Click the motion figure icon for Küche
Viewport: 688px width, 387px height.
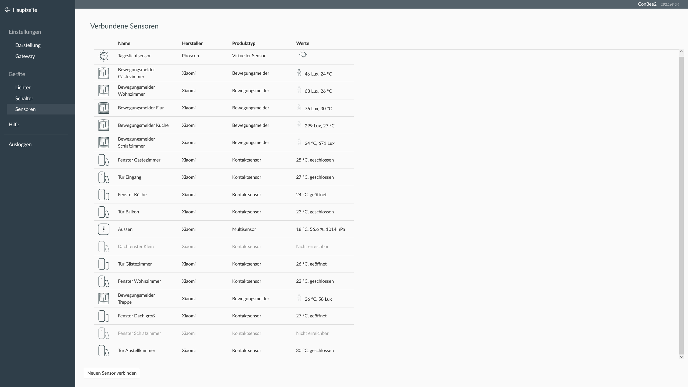[x=299, y=124]
